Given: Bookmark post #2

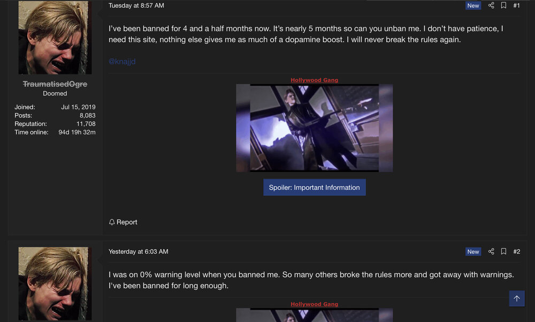Looking at the screenshot, I should coord(503,252).
